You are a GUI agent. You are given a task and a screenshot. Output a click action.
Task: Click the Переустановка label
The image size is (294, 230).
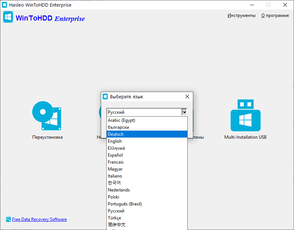[x=47, y=137]
